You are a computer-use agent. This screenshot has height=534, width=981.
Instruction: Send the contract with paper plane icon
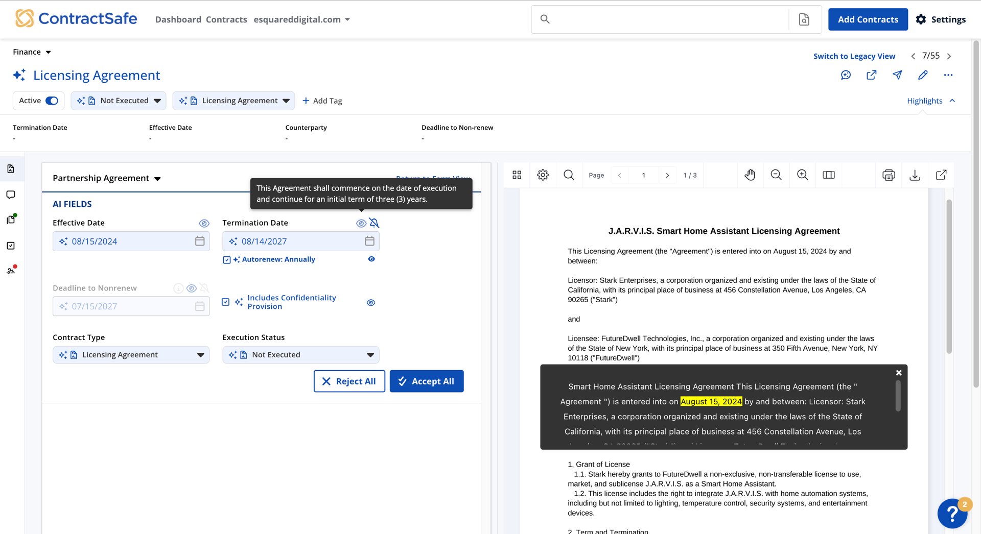(x=897, y=75)
